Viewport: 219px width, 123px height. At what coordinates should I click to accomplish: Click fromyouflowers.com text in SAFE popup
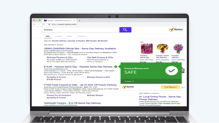(x=137, y=68)
